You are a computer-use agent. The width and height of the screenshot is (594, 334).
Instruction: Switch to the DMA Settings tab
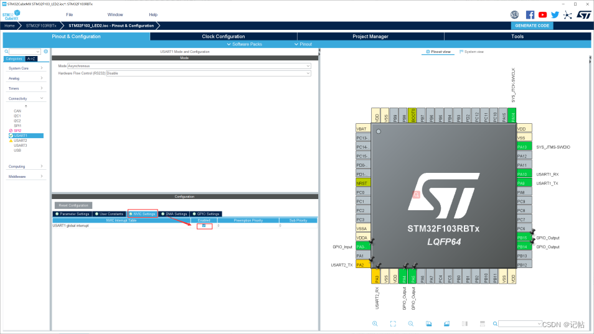click(174, 214)
